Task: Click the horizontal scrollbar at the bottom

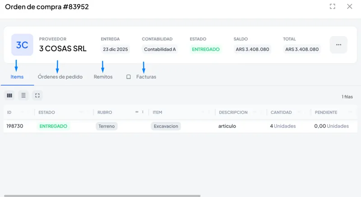Action: 102,196
